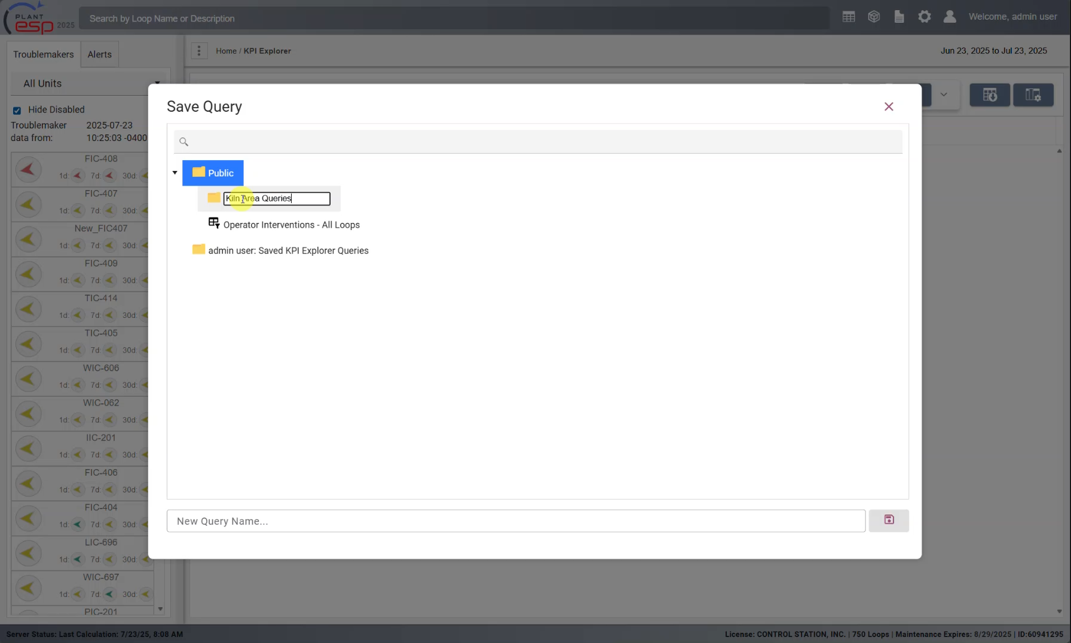Click the loop list scrollbar down arrow
1071x643 pixels.
coord(160,609)
